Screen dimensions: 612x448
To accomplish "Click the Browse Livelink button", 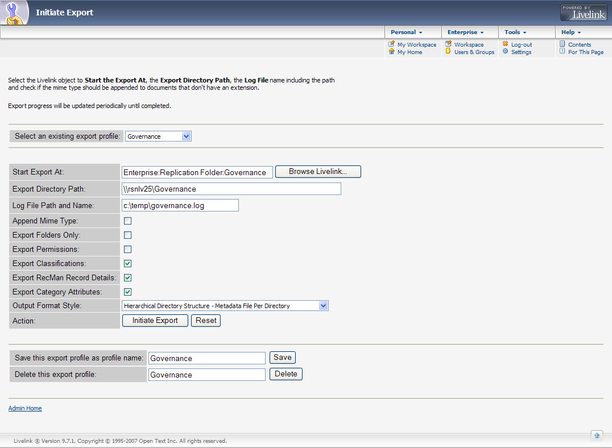I will 318,172.
